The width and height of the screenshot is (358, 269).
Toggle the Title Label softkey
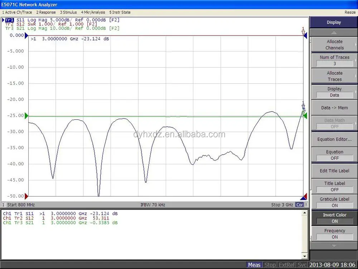334,186
